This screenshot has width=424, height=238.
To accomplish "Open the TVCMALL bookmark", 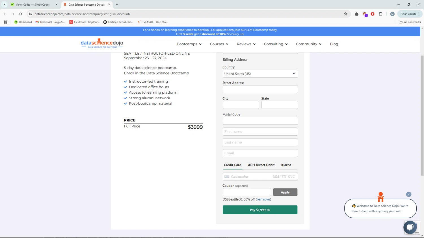I will pyautogui.click(x=153, y=22).
